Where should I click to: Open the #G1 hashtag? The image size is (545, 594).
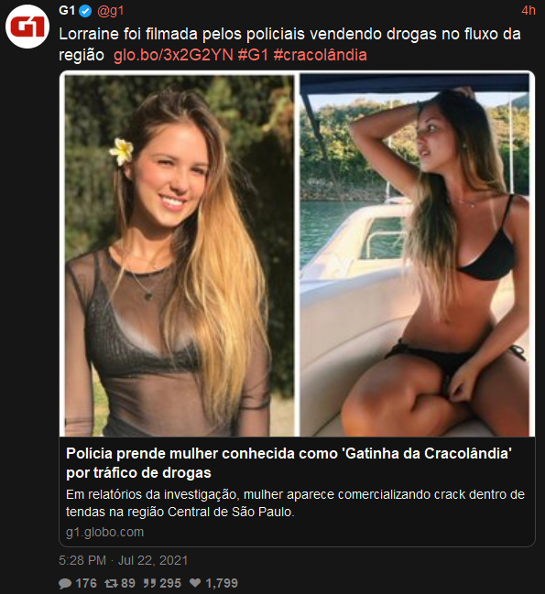pos(253,55)
